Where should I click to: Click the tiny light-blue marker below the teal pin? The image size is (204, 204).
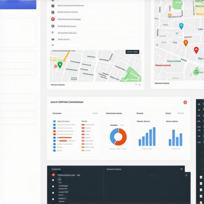(x=177, y=33)
